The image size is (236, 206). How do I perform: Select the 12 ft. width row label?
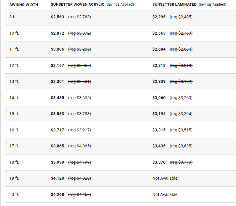click(x=14, y=65)
